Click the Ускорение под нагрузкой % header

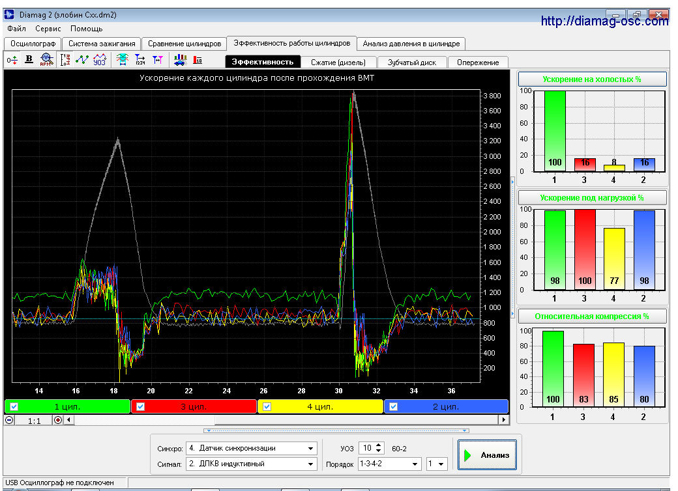tap(592, 198)
